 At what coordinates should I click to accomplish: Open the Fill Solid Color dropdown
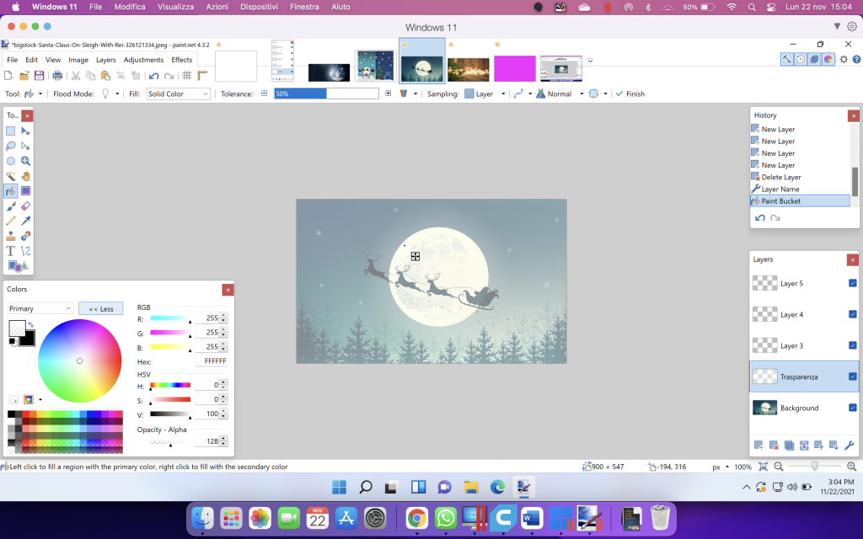(178, 94)
